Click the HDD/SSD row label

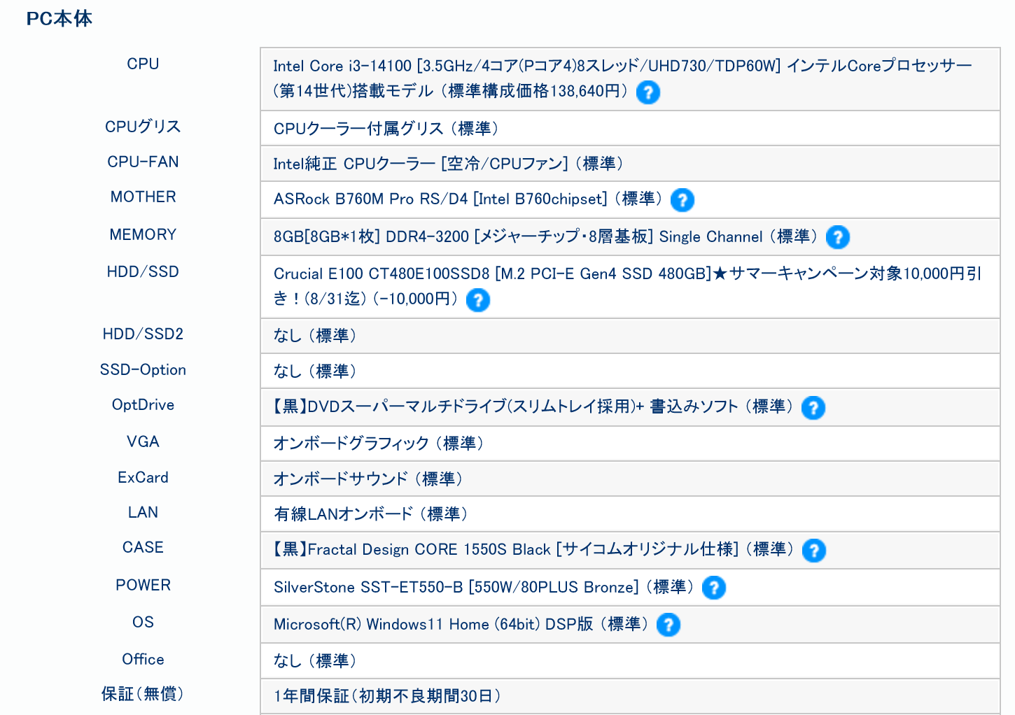click(x=143, y=271)
